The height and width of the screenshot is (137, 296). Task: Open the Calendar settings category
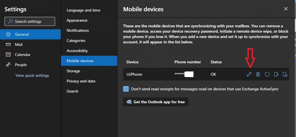tap(31, 55)
